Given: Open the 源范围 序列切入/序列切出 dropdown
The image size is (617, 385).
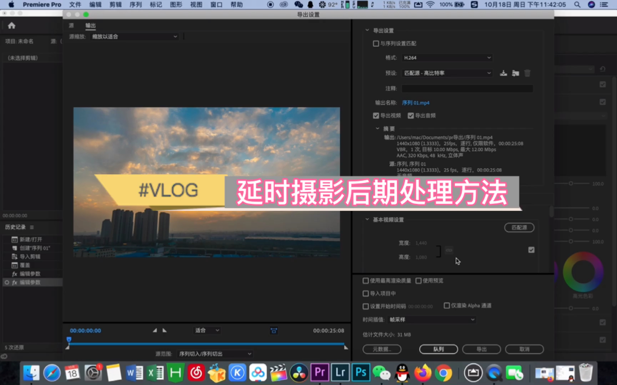Looking at the screenshot, I should (215, 354).
